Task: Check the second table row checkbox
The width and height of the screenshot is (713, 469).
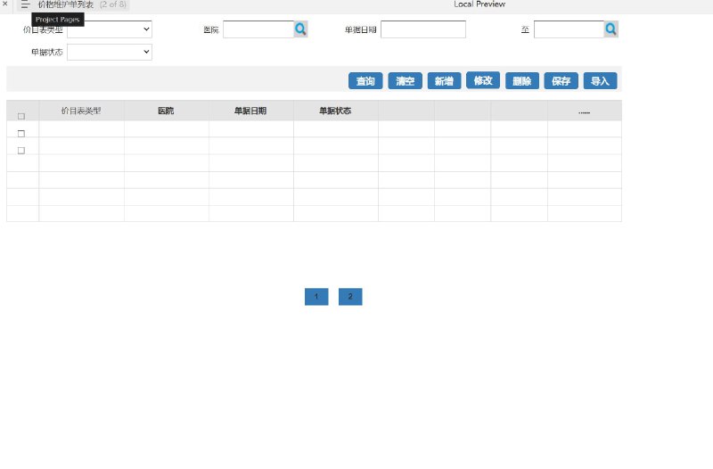Action: coord(21,151)
